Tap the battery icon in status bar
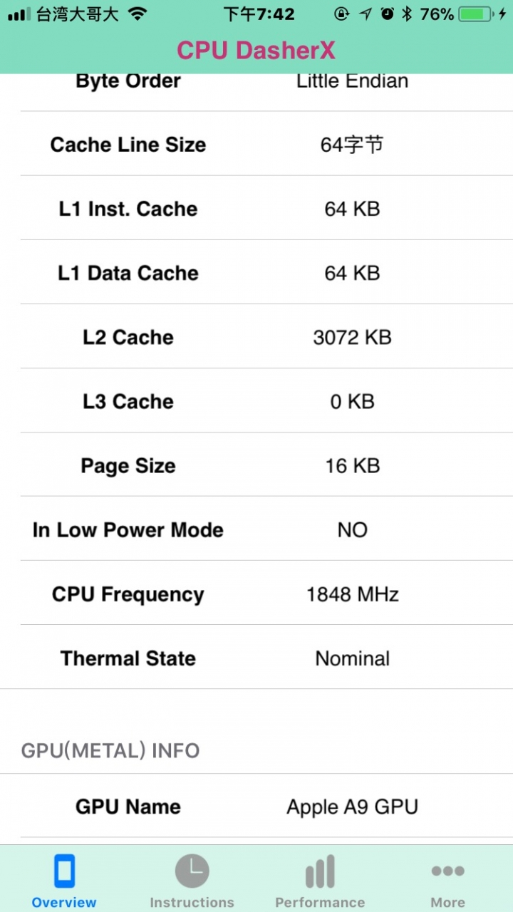 coord(475,14)
